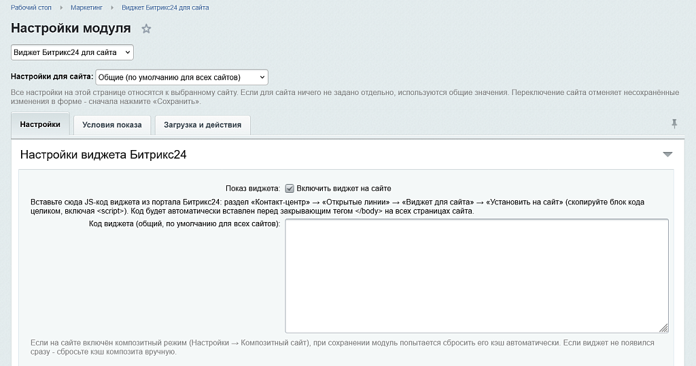
Task: Collapse the Настройки виджета Битрикс24 section triangle
Action: coord(667,154)
